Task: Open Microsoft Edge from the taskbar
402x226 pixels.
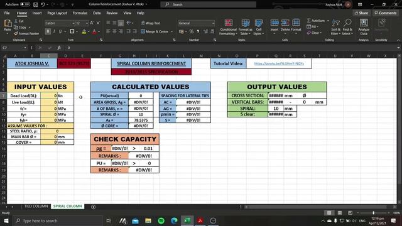Action: pyautogui.click(x=174, y=220)
